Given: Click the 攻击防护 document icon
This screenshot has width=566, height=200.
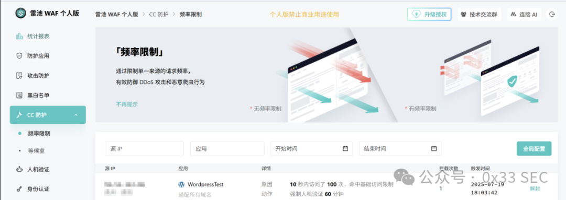Looking at the screenshot, I should (19, 76).
